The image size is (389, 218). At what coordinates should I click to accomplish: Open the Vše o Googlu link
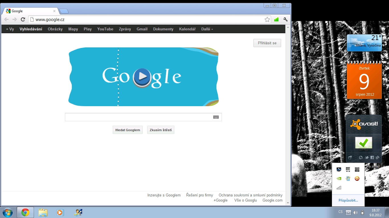coord(245,200)
